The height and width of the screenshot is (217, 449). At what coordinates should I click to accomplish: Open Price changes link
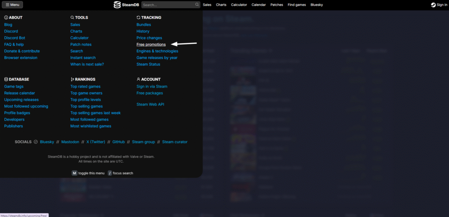tap(149, 38)
